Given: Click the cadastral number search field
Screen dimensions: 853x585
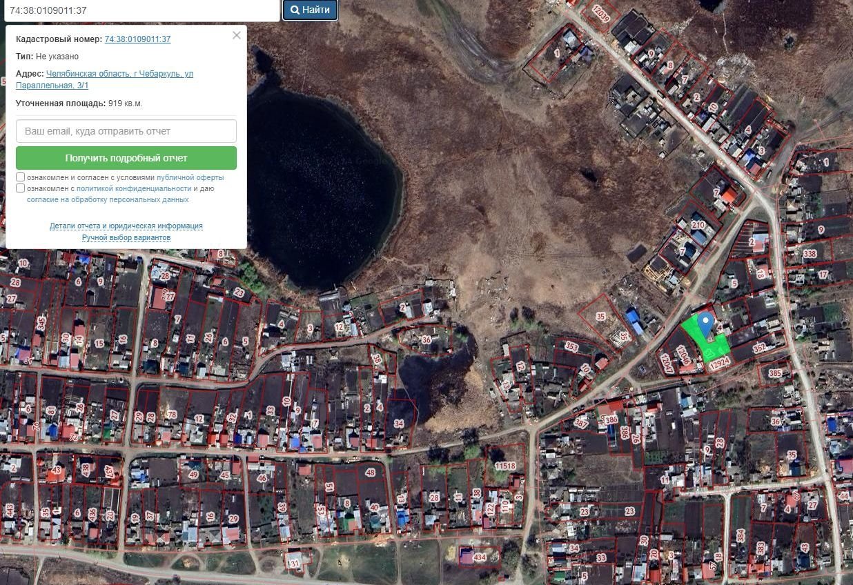Looking at the screenshot, I should pyautogui.click(x=140, y=10).
